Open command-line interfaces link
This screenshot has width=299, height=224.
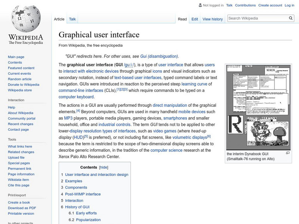81,90
